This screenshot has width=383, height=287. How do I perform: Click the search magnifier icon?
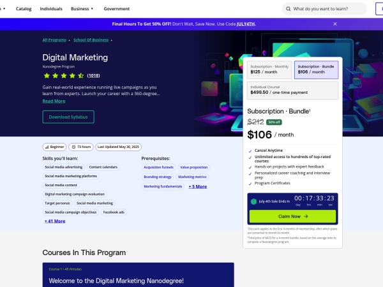pyautogui.click(x=289, y=9)
